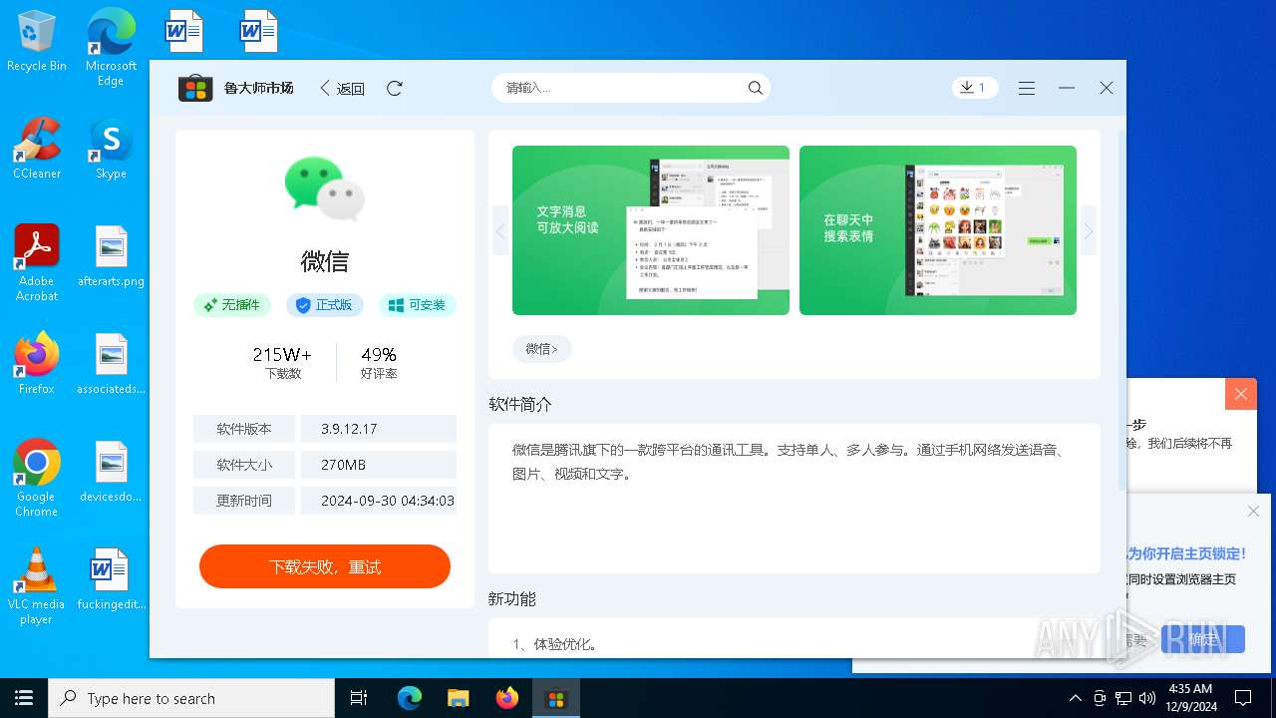Image resolution: width=1276 pixels, height=718 pixels.
Task: Close the orange popup with X button
Action: pyautogui.click(x=1241, y=394)
